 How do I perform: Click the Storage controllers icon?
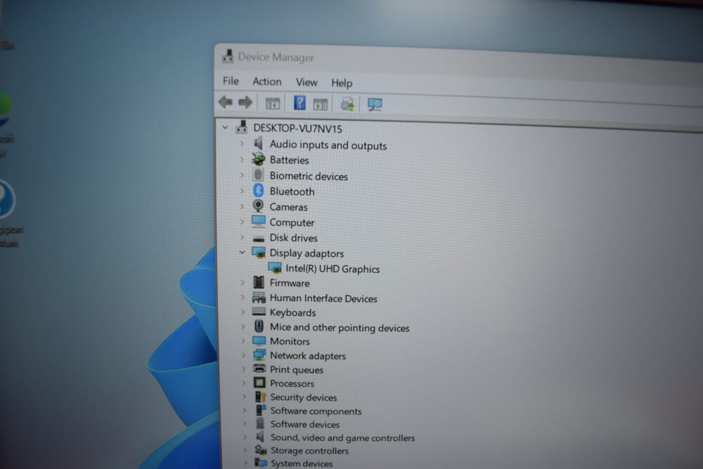click(x=261, y=449)
